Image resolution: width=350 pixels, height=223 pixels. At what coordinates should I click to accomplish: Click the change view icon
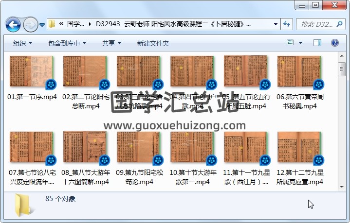click(290, 43)
